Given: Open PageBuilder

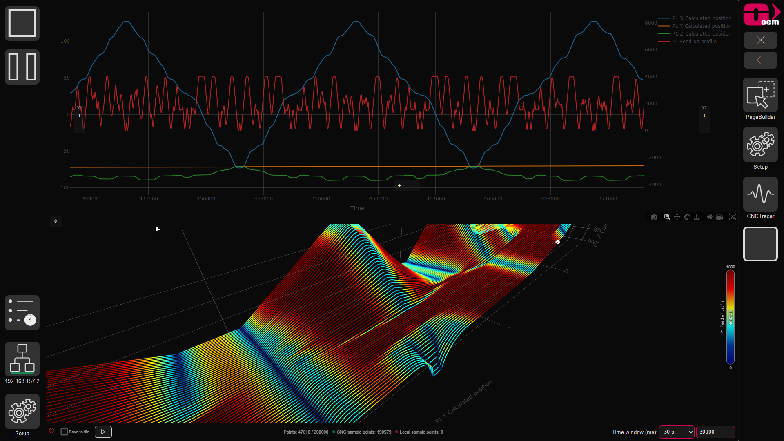Looking at the screenshot, I should click(760, 95).
